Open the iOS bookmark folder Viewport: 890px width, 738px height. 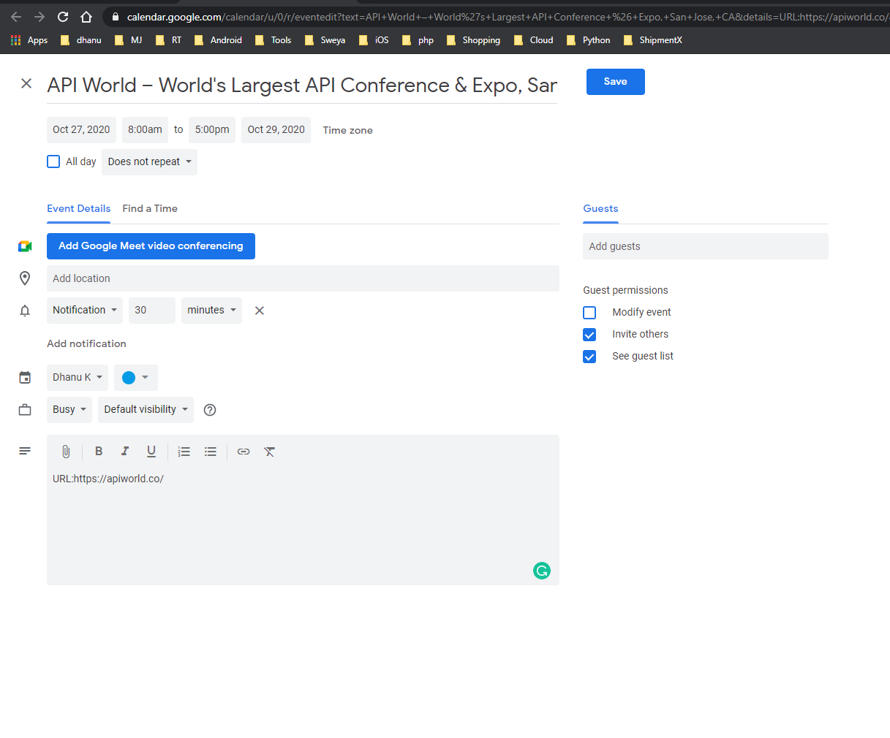[x=374, y=40]
